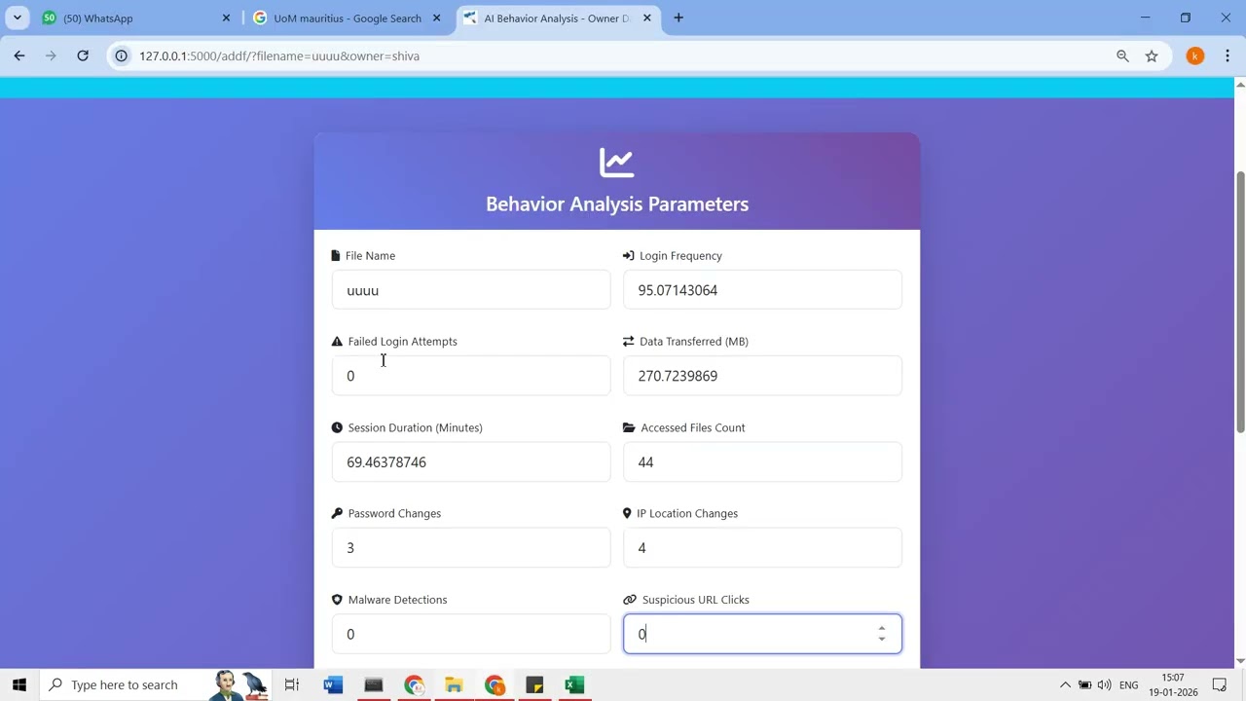Click the exchange arrows icon beside Data Transferred
Image resolution: width=1246 pixels, height=701 pixels.
click(629, 342)
